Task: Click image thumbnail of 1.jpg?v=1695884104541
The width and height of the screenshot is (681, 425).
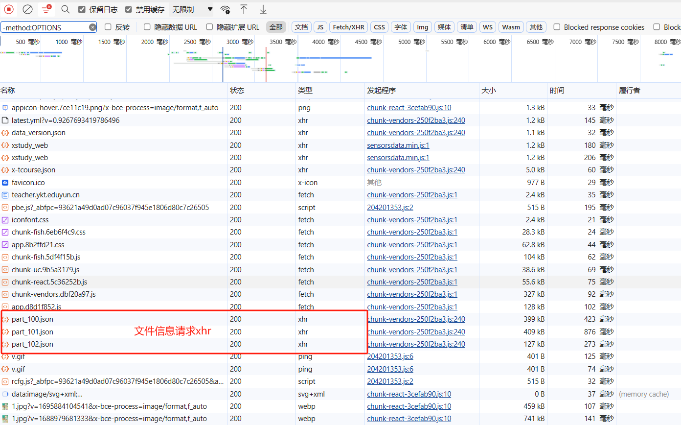Action: coord(5,406)
